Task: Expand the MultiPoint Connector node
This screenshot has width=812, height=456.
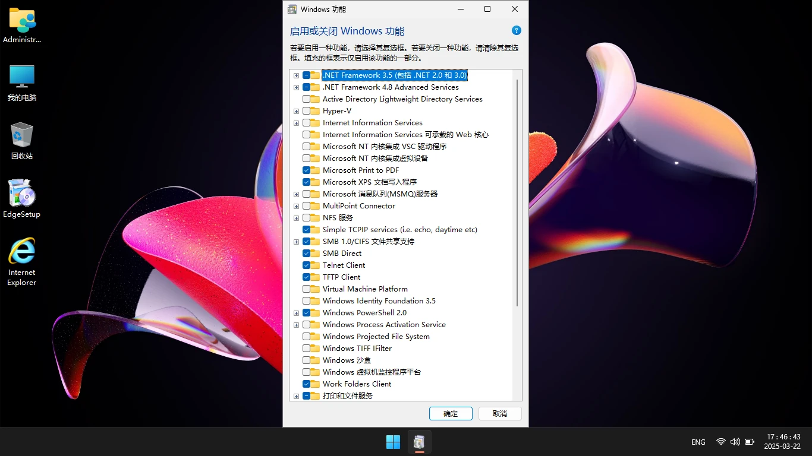Action: click(296, 206)
